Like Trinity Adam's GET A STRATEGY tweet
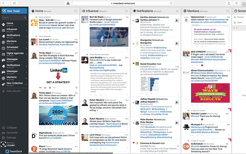The height and width of the screenshot is (154, 246). (x=50, y=88)
